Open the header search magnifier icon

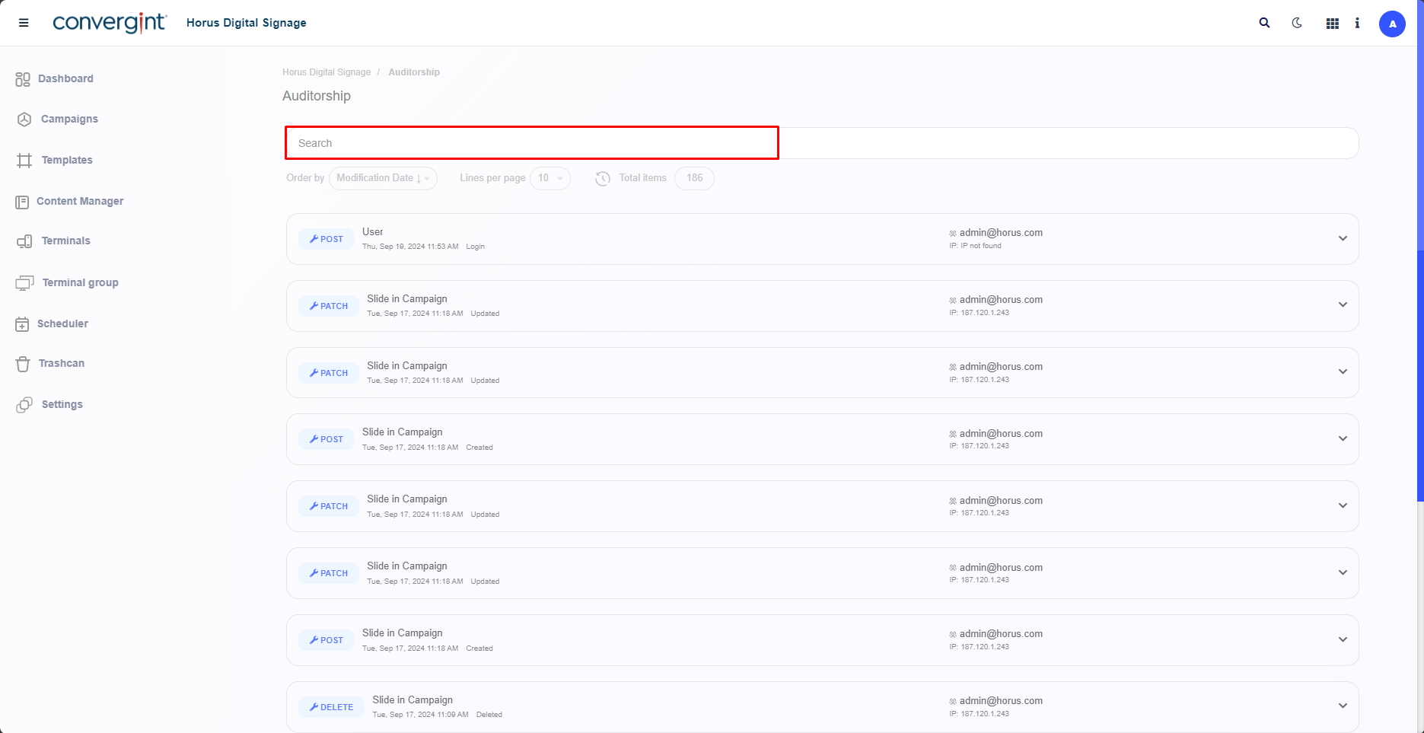(x=1264, y=23)
